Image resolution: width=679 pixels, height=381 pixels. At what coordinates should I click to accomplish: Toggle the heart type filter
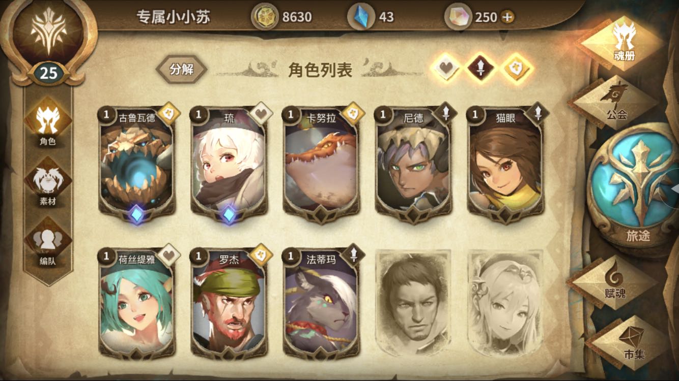447,68
